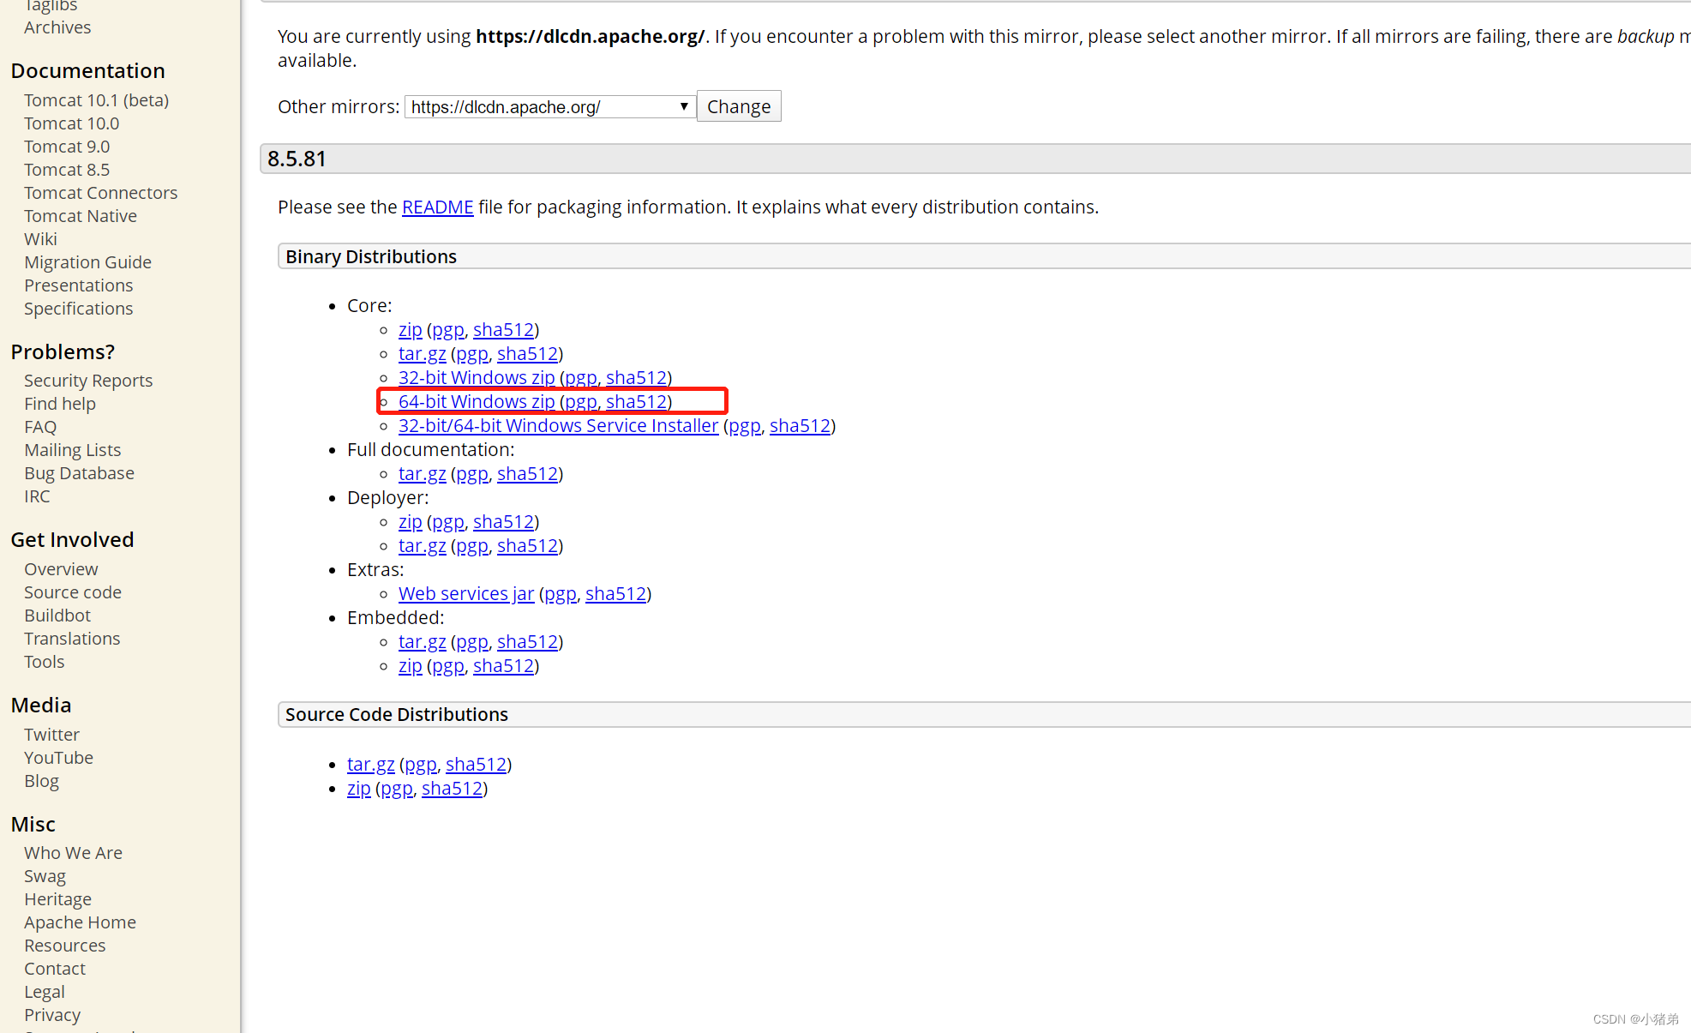The height and width of the screenshot is (1033, 1691).
Task: Open the Tomcat 10.1 beta documentation
Action: point(97,99)
